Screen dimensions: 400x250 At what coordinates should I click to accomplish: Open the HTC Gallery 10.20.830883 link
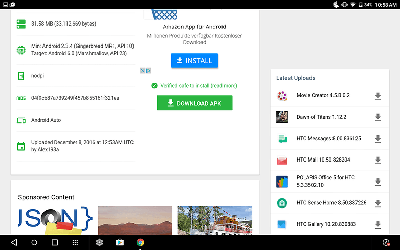[x=326, y=224]
